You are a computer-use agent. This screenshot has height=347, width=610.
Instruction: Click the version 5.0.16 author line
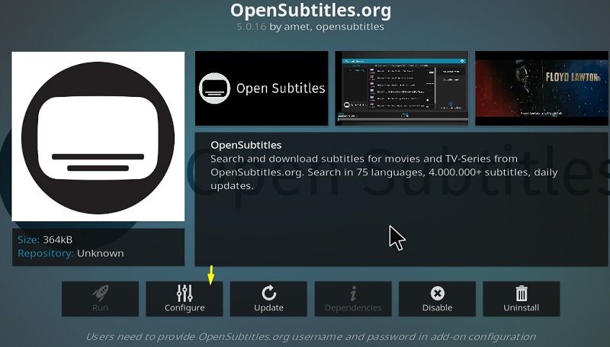(310, 27)
